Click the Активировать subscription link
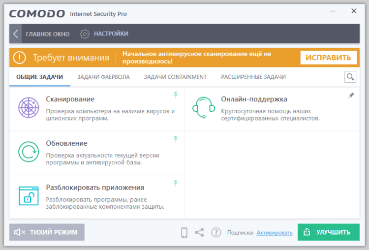 click(x=274, y=233)
